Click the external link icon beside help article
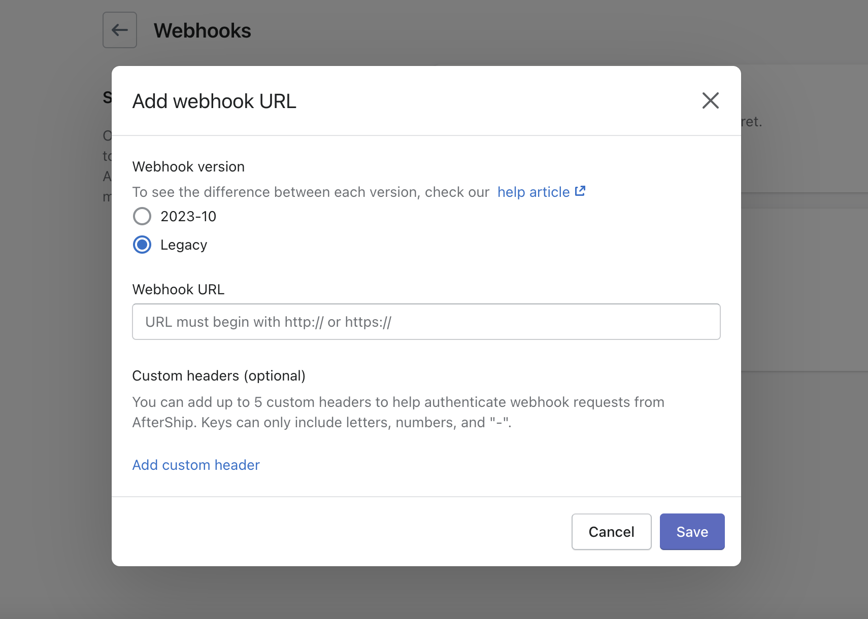The height and width of the screenshot is (619, 868). 580,191
